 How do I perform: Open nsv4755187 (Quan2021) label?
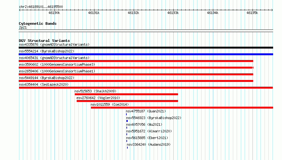click(x=146, y=111)
